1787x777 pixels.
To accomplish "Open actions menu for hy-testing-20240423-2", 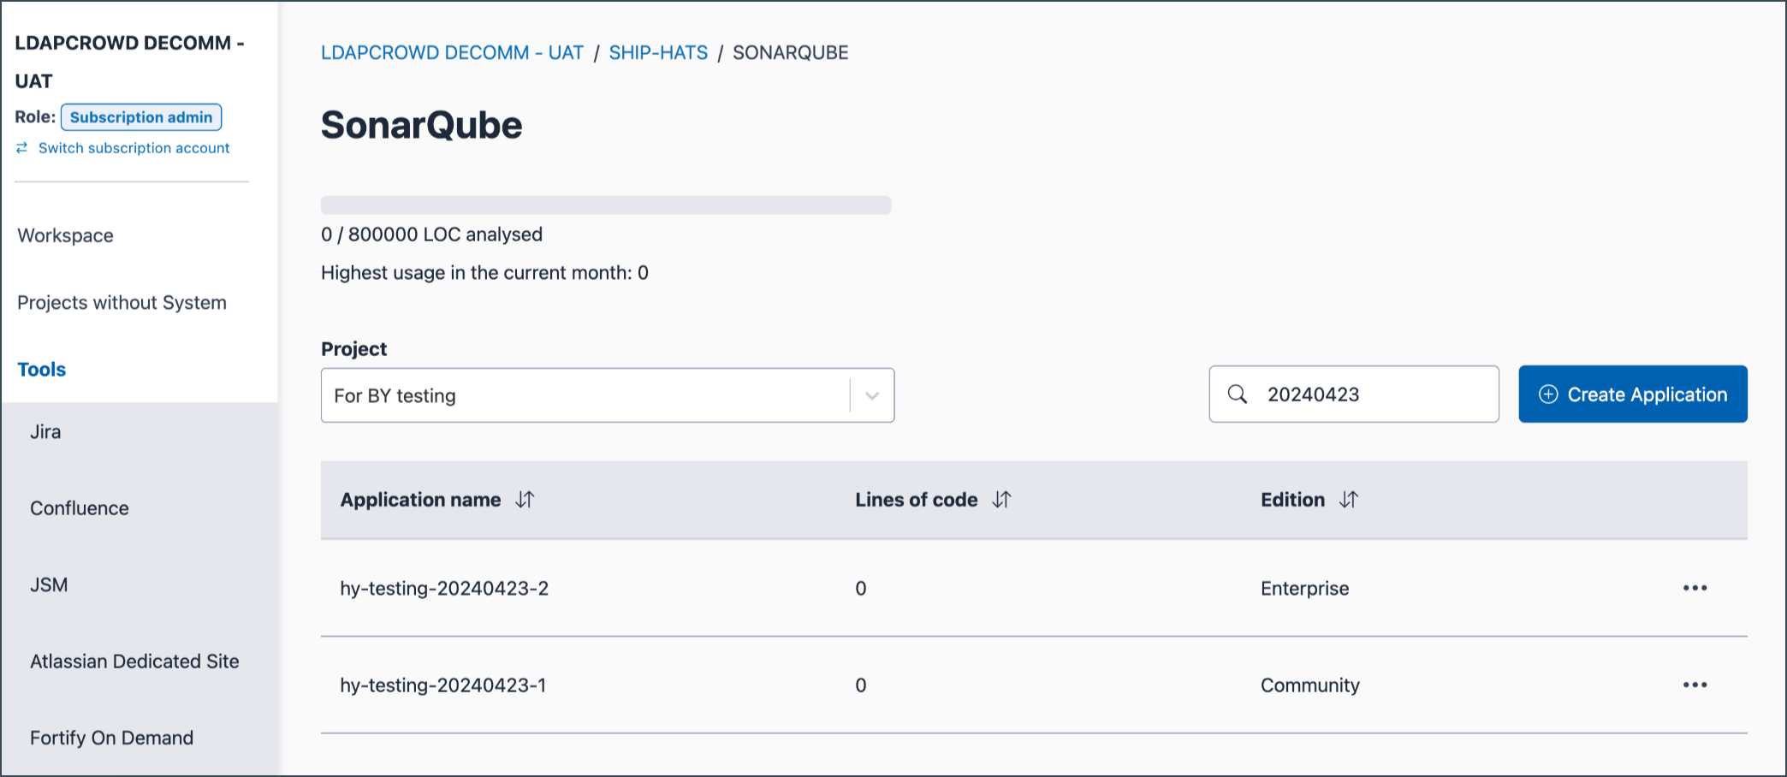I will point(1695,588).
